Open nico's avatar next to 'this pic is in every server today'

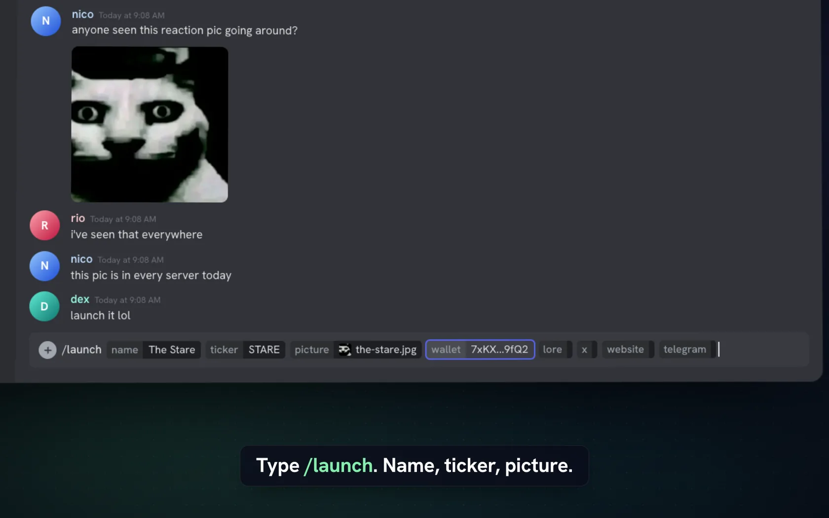44,266
